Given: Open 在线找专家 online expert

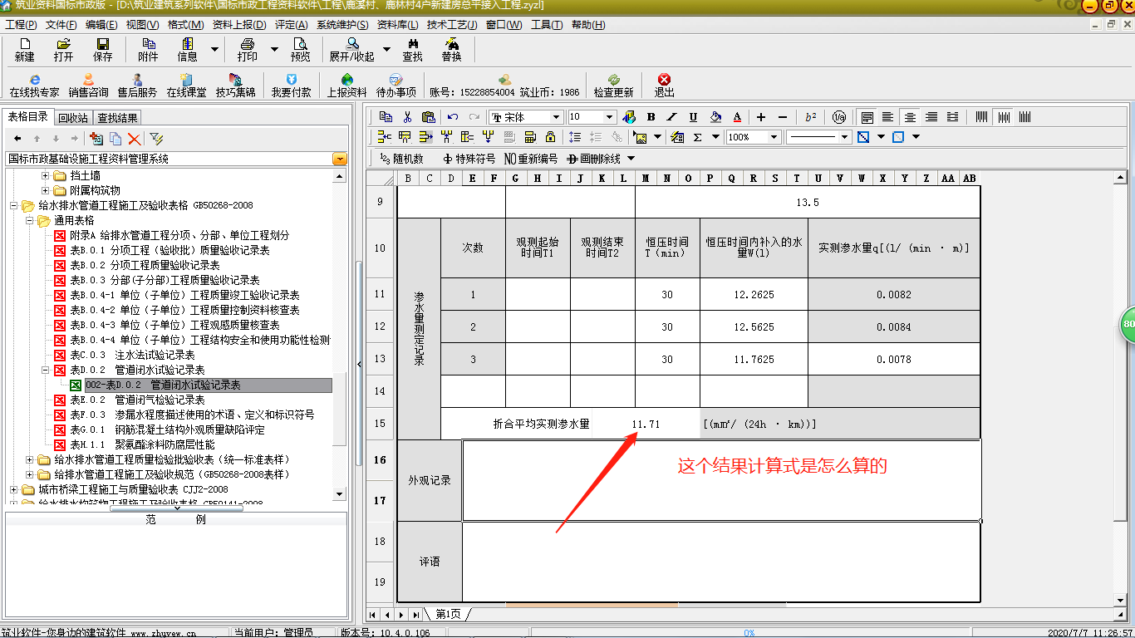Looking at the screenshot, I should 34,86.
